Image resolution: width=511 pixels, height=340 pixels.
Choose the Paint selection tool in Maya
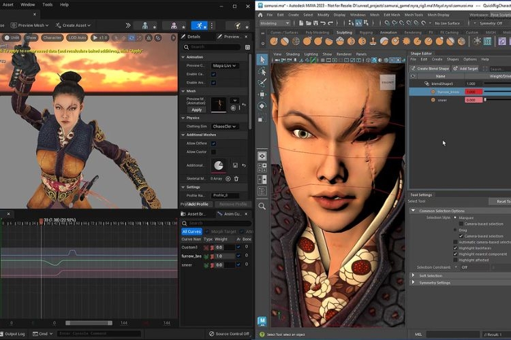click(x=262, y=83)
